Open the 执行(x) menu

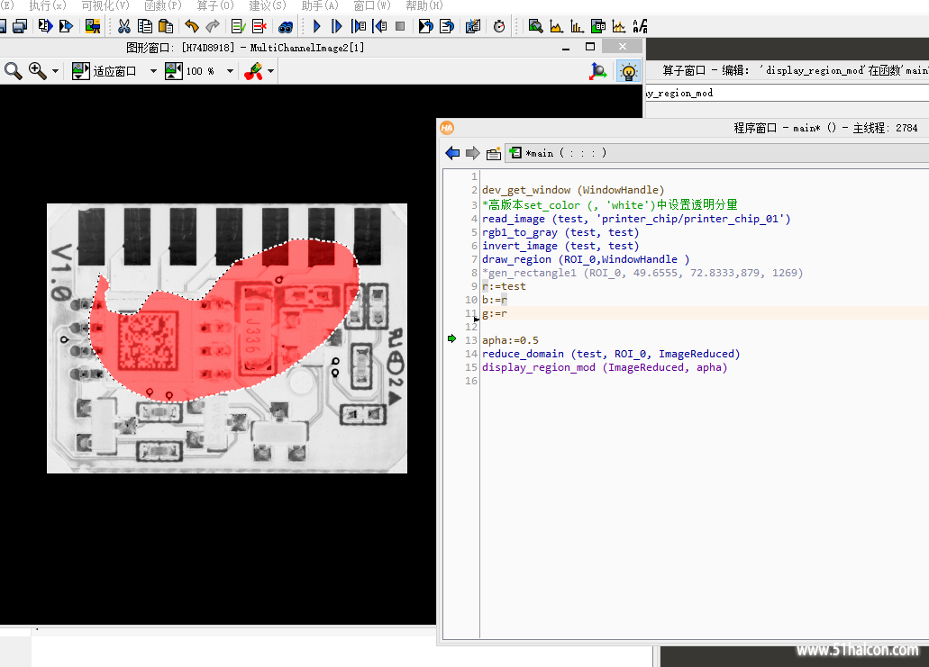pos(48,6)
